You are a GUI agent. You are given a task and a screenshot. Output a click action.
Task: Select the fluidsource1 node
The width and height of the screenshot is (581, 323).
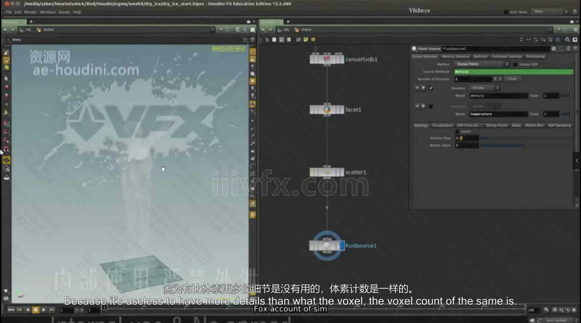327,246
